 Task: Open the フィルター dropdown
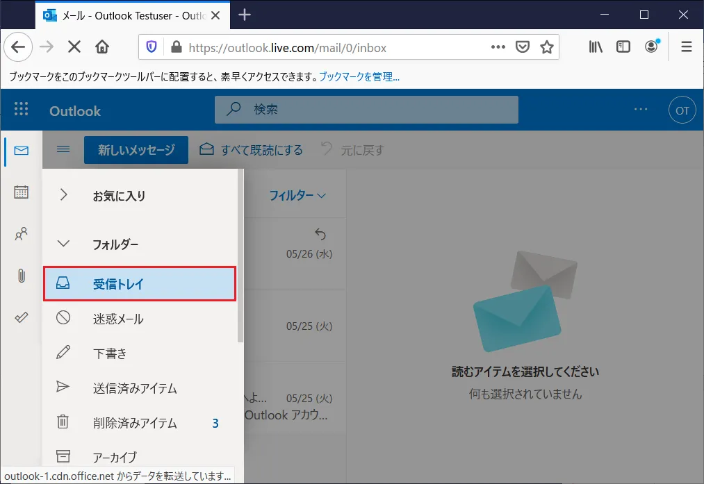coord(297,196)
